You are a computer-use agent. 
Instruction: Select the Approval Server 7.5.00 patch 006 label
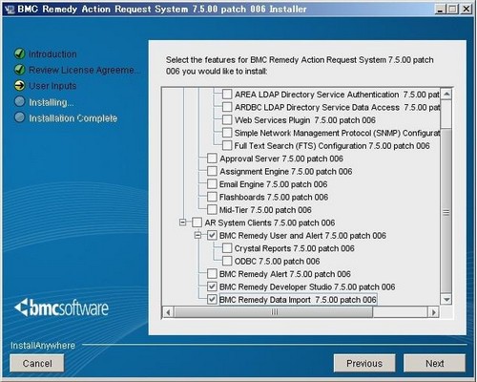[x=281, y=159]
